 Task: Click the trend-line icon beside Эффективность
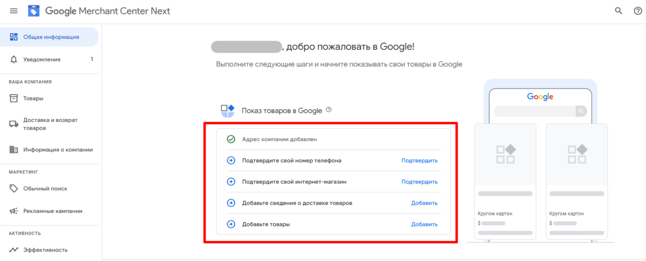pyautogui.click(x=14, y=249)
